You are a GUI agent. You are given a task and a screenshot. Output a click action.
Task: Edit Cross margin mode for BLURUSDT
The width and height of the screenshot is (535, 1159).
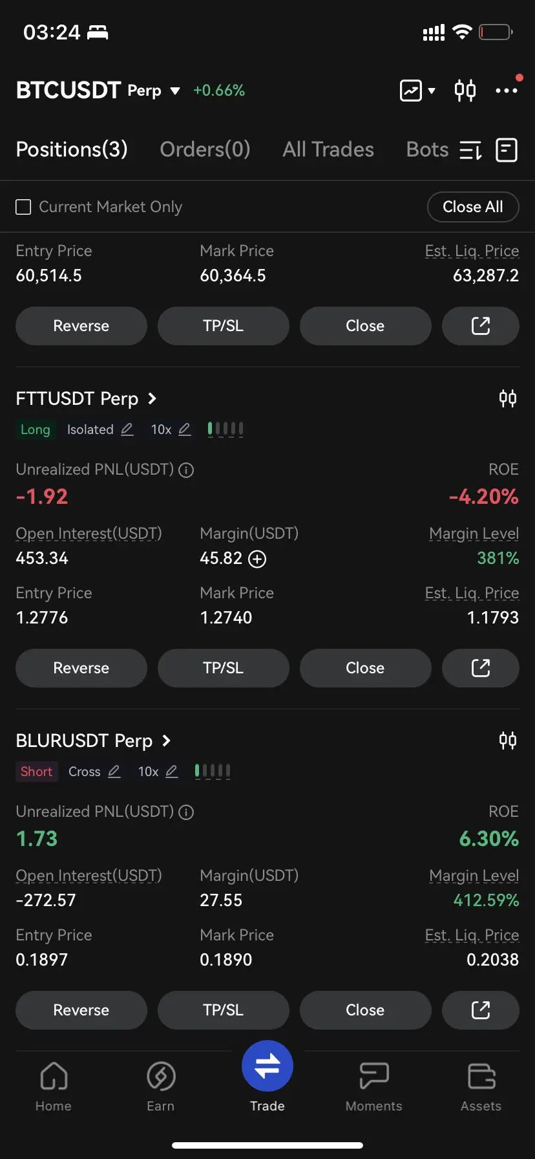[x=114, y=772]
